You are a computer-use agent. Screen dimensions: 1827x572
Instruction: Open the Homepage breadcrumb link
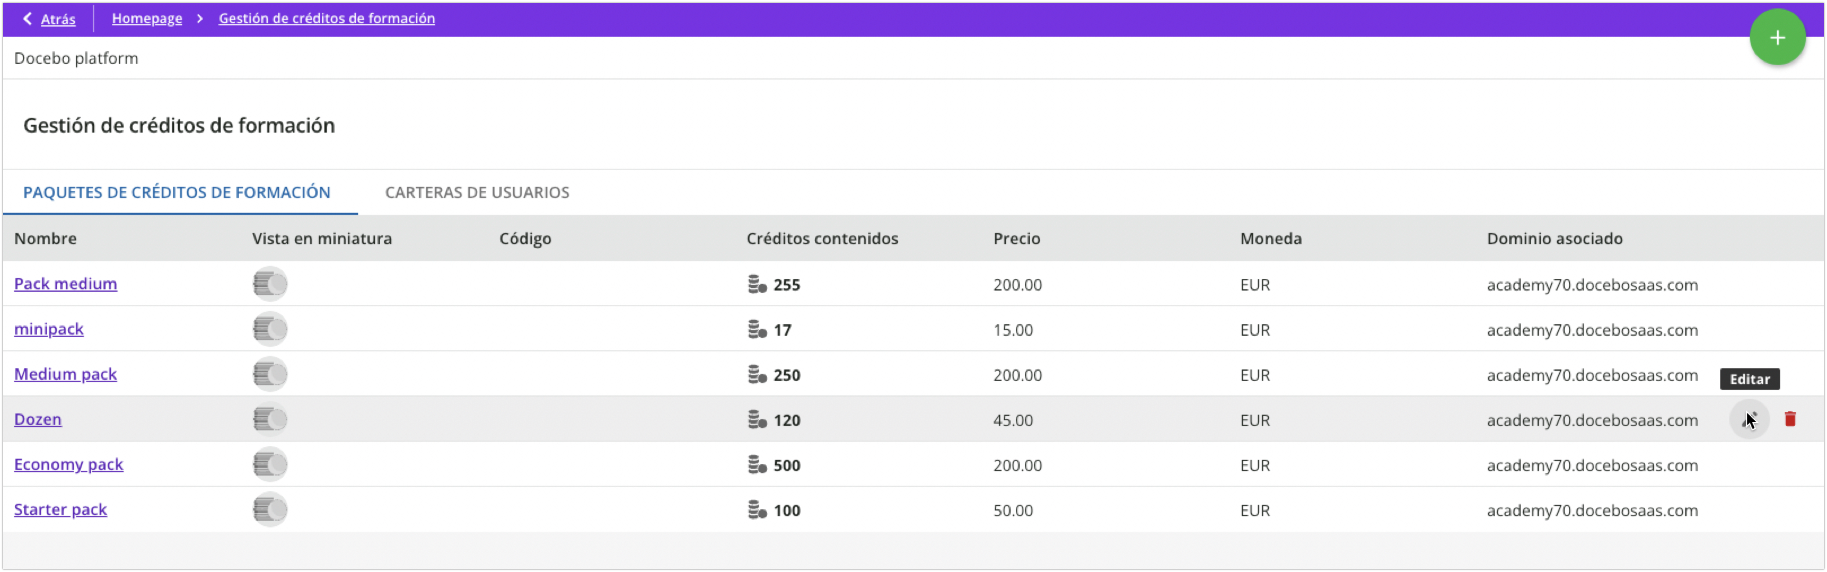(x=147, y=18)
